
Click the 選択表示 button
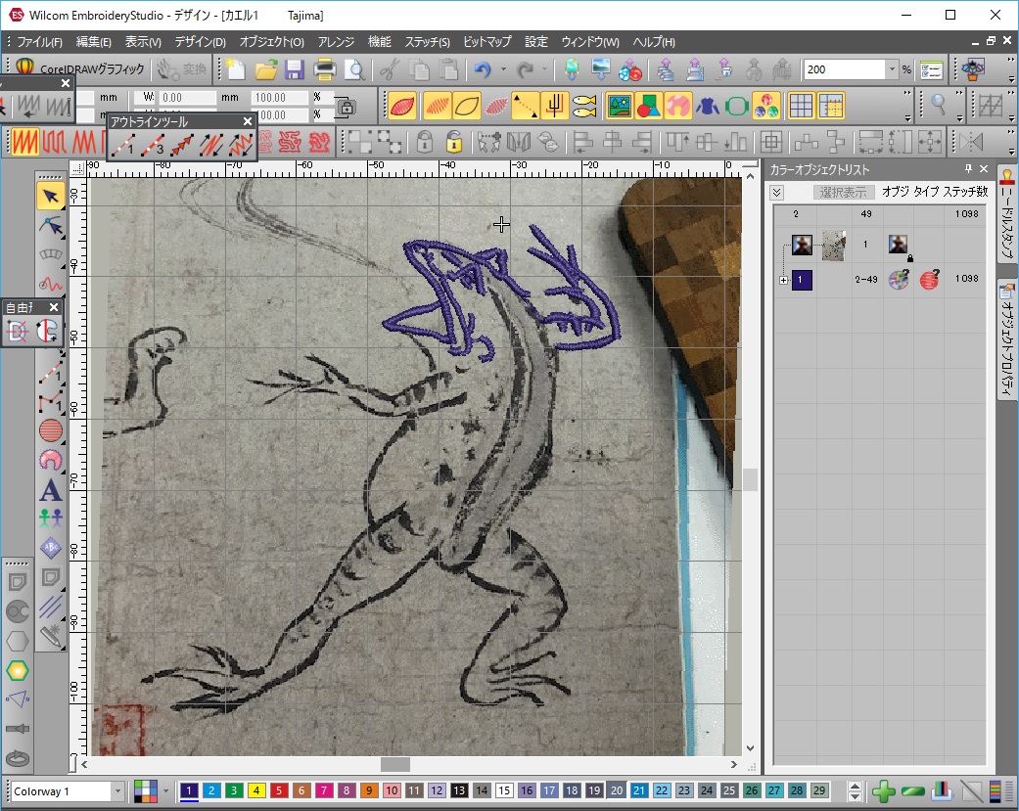tap(842, 192)
